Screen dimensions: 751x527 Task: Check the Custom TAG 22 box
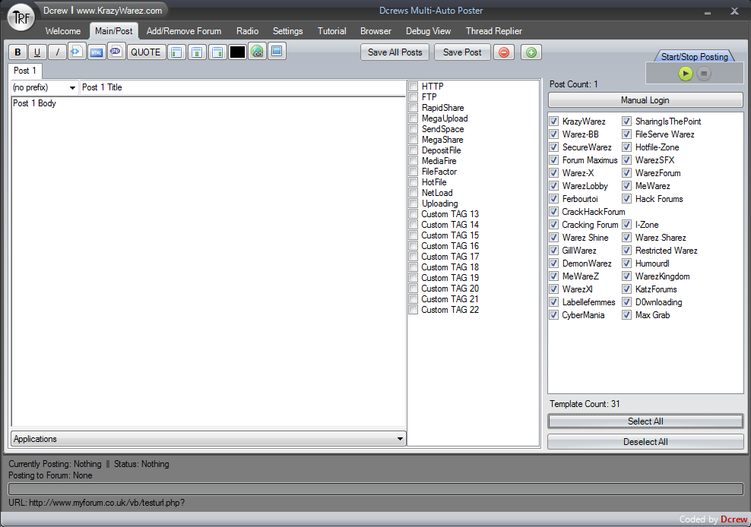414,310
